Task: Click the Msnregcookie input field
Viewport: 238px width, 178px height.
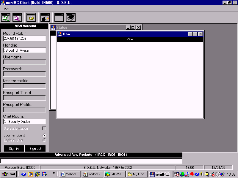Action: 24,86
